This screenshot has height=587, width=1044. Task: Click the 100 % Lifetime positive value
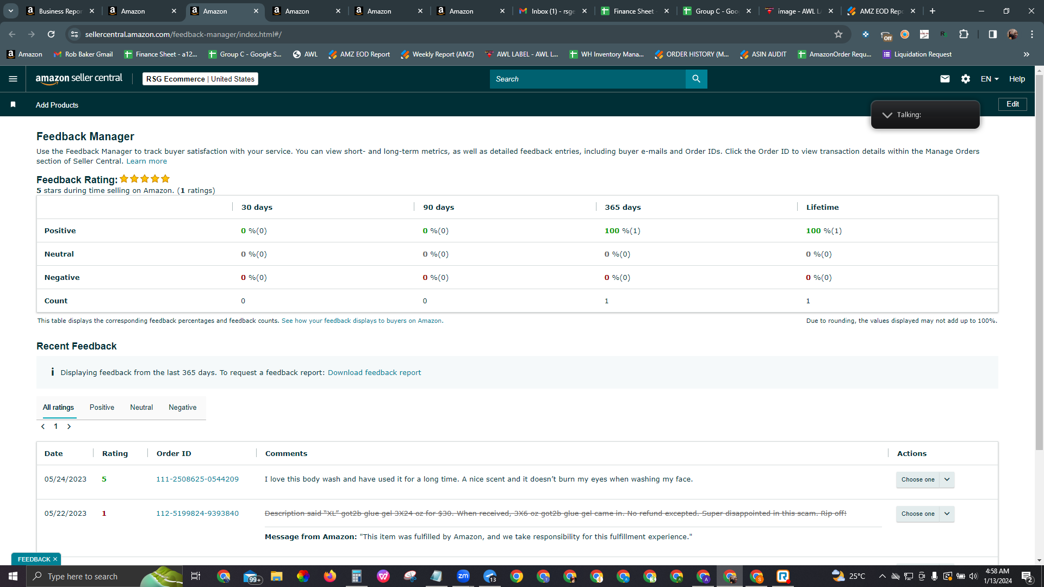823,231
